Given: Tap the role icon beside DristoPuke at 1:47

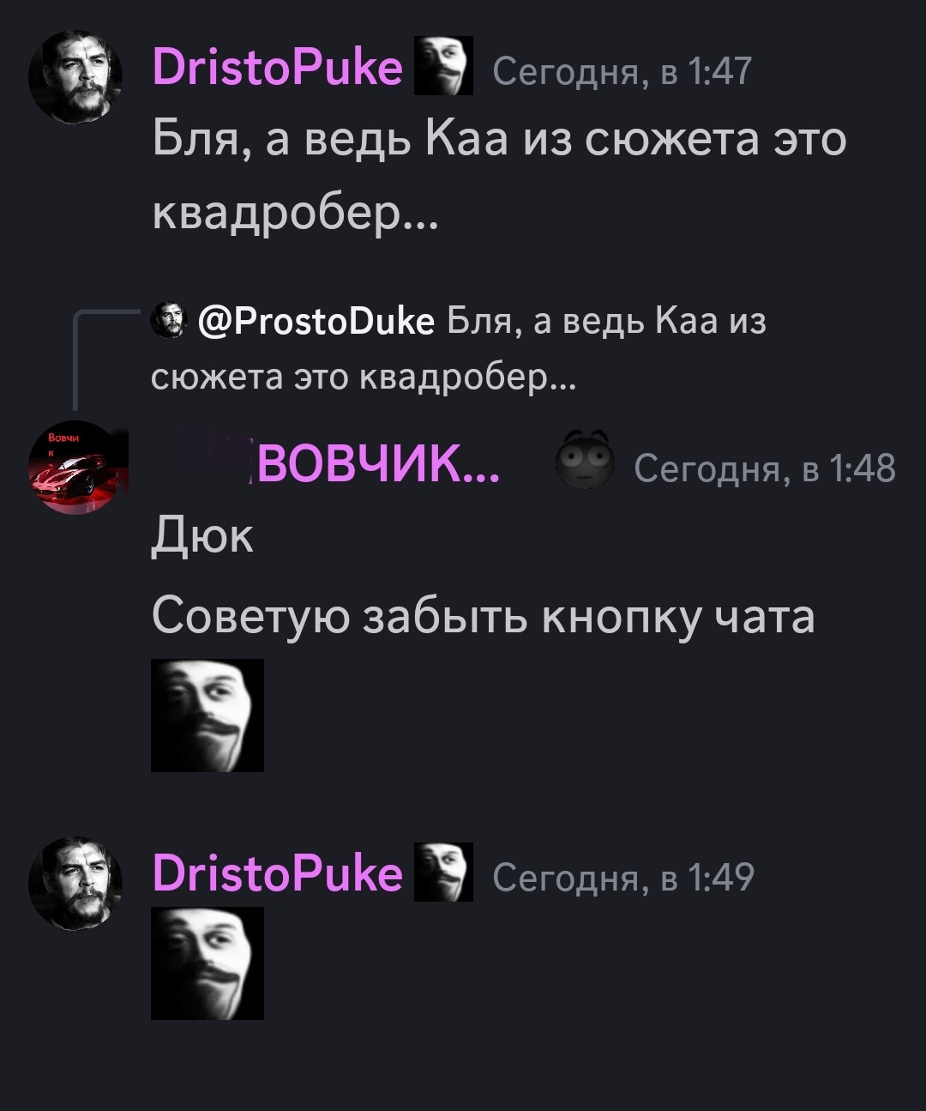Looking at the screenshot, I should click(443, 65).
